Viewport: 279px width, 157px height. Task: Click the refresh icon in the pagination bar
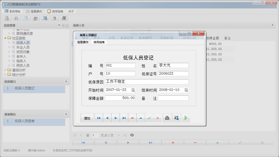[x=132, y=135]
